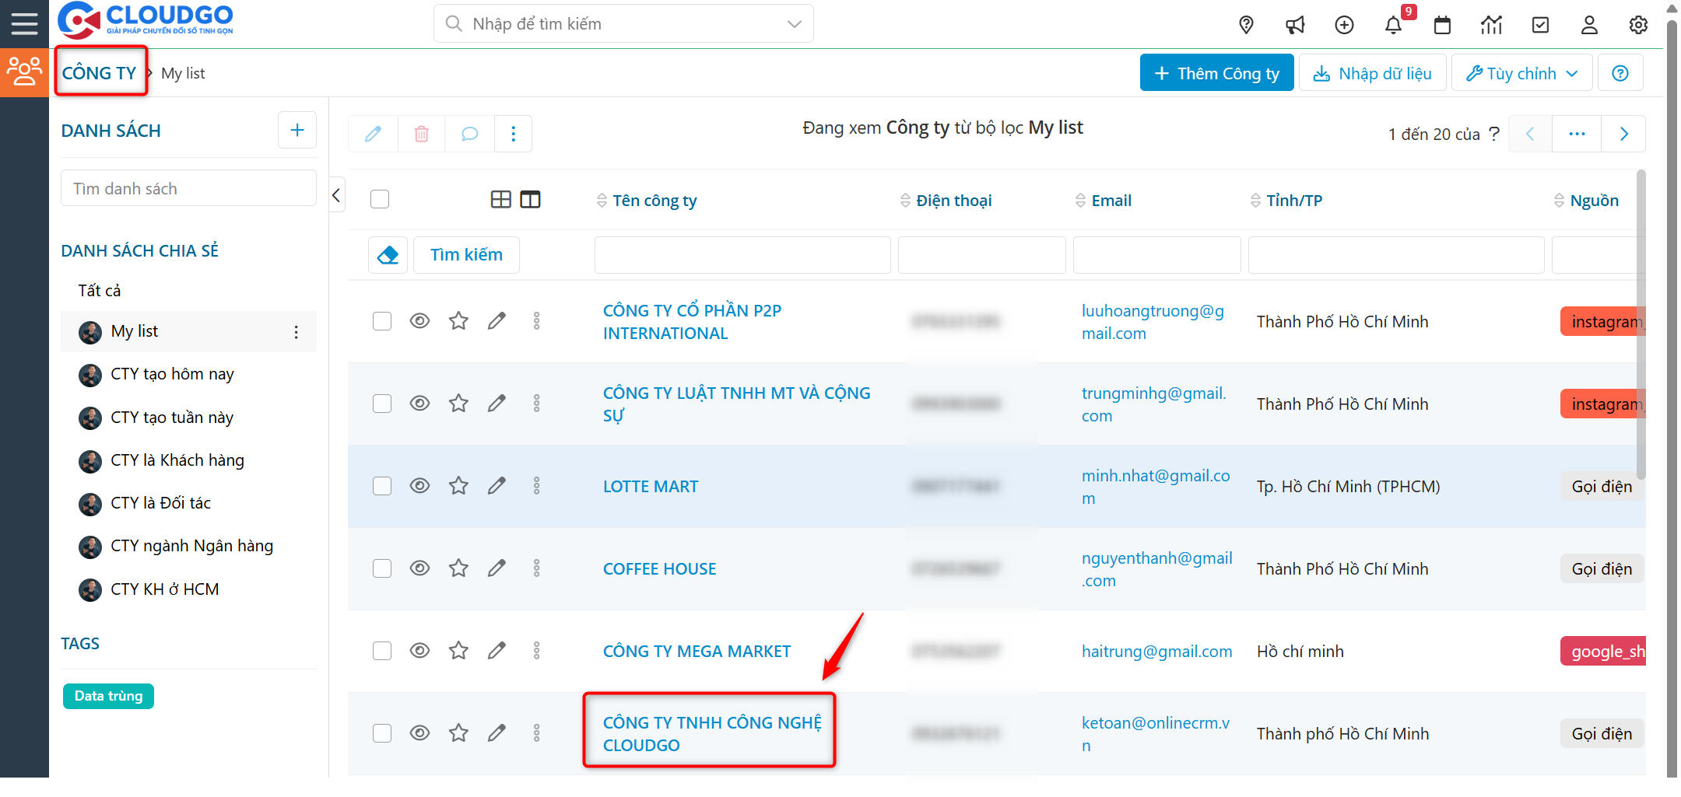Click the eraser clear-filter icon
This screenshot has width=1681, height=797.
pos(388,255)
